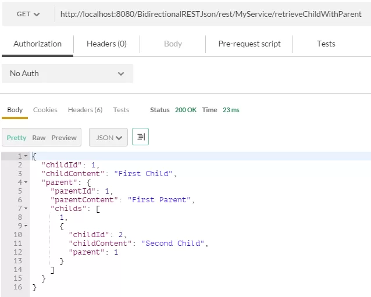Open the response Headers (6) tab
The height and width of the screenshot is (297, 371).
[85, 110]
